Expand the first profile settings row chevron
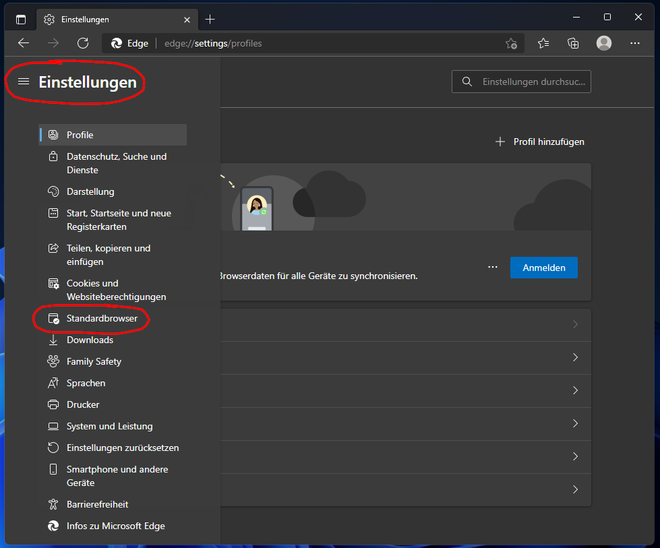Screen dimensions: 660x548 click(x=575, y=324)
